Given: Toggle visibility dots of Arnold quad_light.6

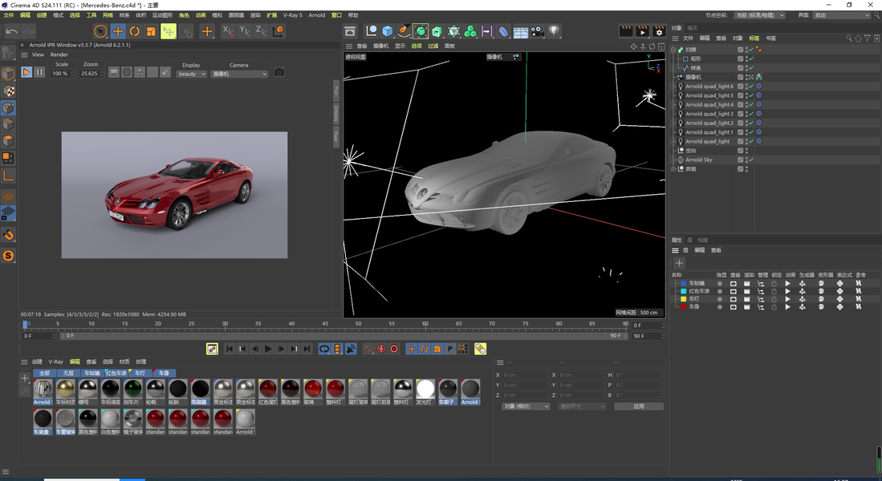Looking at the screenshot, I should point(746,86).
